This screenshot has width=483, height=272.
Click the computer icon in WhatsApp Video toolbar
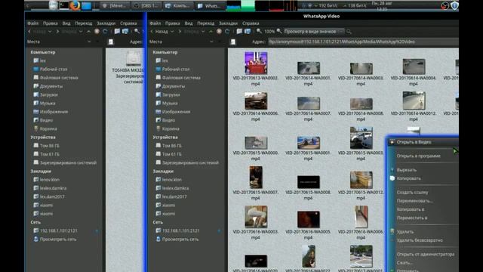pyautogui.click(x=248, y=31)
